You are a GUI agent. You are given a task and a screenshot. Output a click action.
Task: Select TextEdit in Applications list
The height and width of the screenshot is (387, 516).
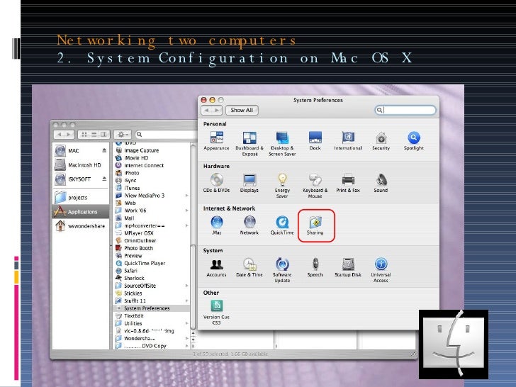click(x=152, y=315)
